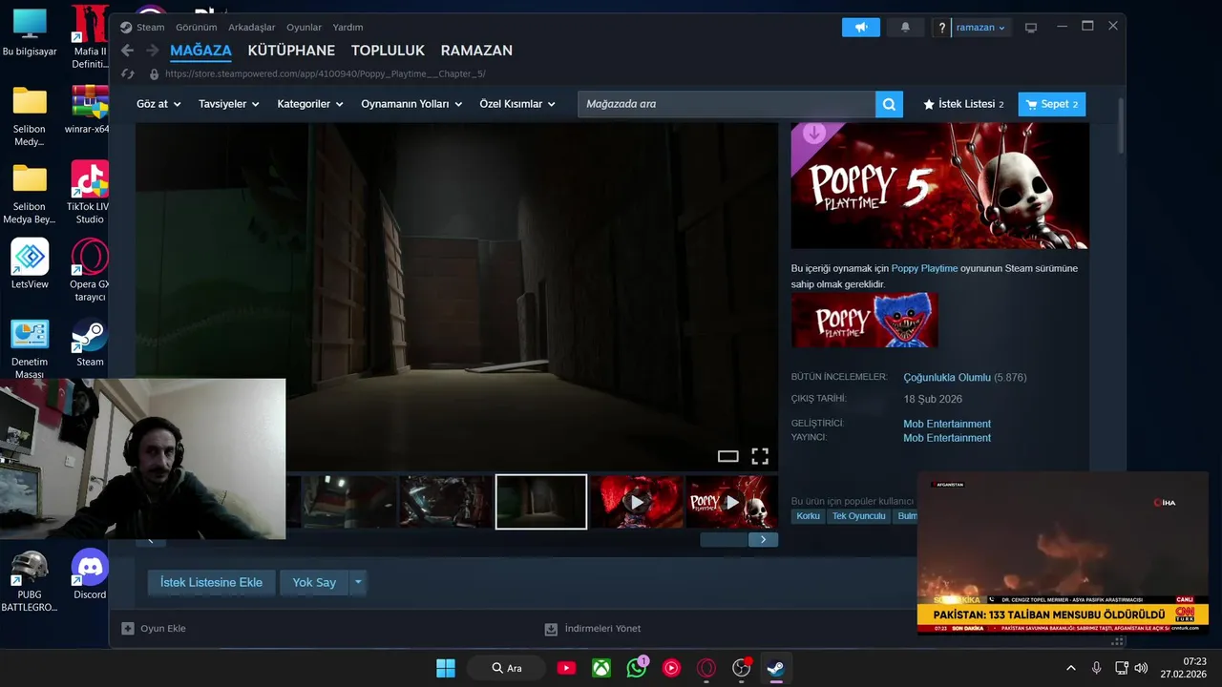Open the Opera GX browser desktop shortcut
Image resolution: width=1222 pixels, height=687 pixels.
click(x=90, y=270)
